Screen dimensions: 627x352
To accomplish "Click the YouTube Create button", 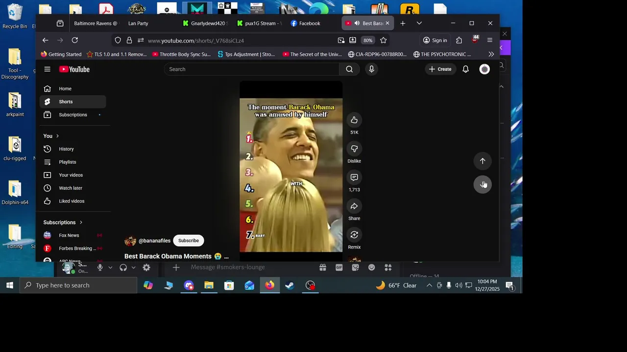I will pyautogui.click(x=440, y=69).
